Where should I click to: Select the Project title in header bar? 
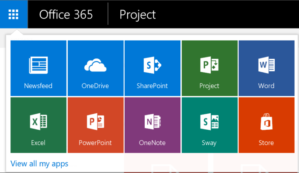(138, 15)
